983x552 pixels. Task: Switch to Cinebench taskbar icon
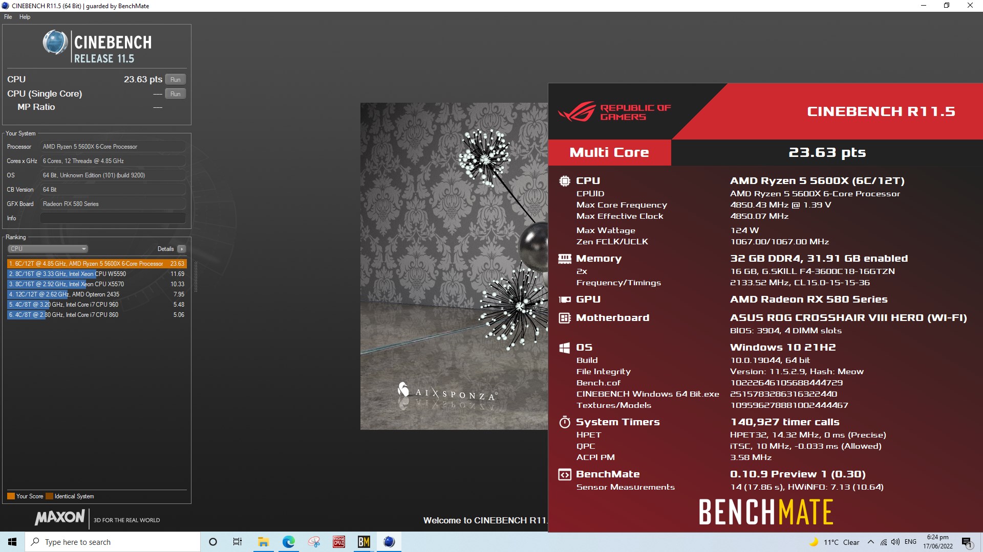tap(389, 542)
